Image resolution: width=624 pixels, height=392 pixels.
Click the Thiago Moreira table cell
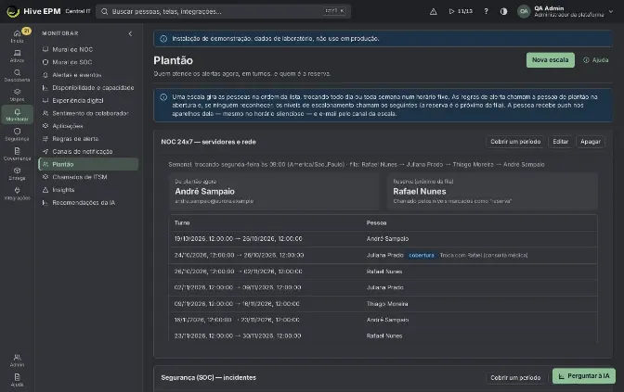click(387, 304)
